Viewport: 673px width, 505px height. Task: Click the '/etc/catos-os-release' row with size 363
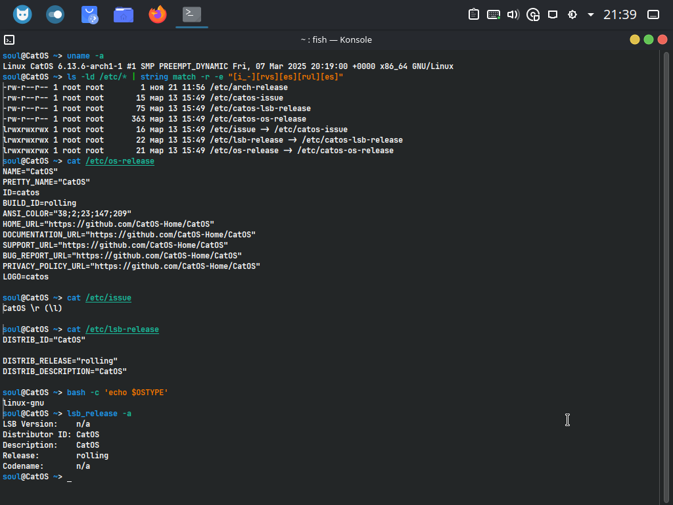[154, 119]
